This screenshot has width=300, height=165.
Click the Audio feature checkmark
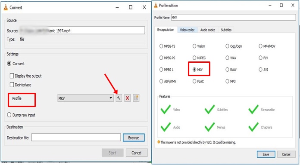pos(166,127)
